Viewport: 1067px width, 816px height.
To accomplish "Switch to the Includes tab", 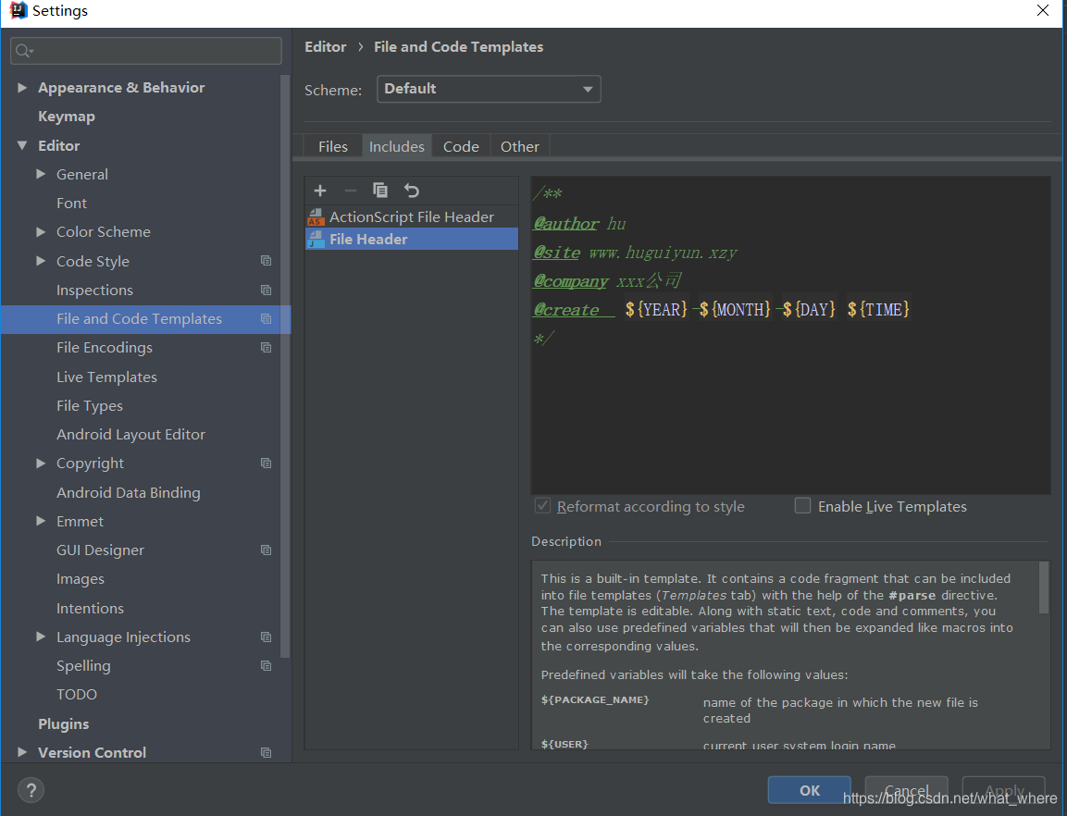I will click(397, 146).
